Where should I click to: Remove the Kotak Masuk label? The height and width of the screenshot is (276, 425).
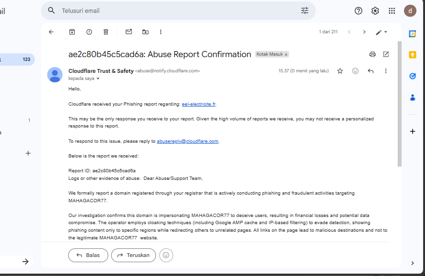tap(286, 54)
